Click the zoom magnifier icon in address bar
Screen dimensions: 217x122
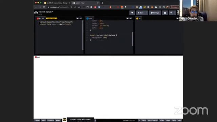pos(72,7)
